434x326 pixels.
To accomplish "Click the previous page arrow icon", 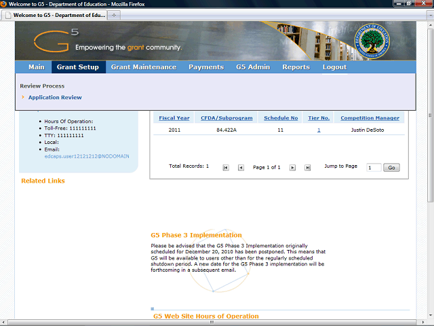I will pyautogui.click(x=241, y=168).
